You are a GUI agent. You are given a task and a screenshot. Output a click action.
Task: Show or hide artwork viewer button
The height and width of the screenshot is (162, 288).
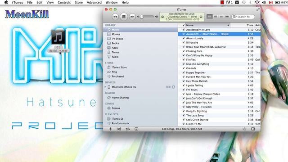pos(136,129)
